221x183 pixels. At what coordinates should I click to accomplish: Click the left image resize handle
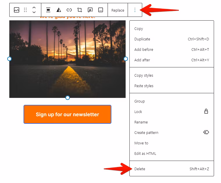click(x=9, y=59)
